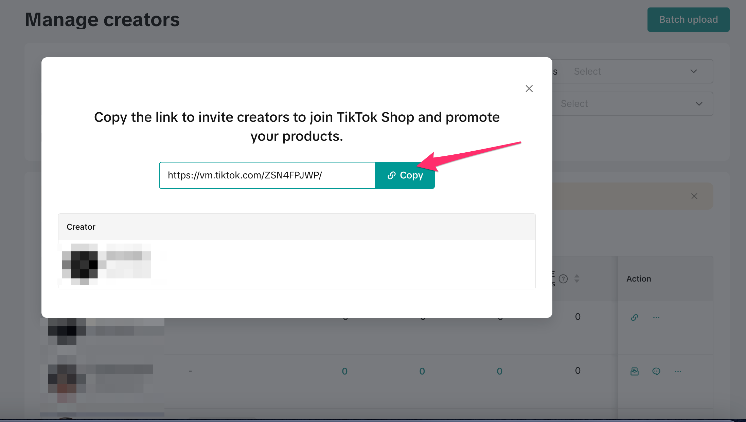Dismiss the beige notification banner
The width and height of the screenshot is (746, 422).
click(x=694, y=196)
